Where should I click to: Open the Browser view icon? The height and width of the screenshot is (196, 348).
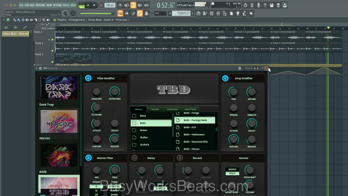coord(225,13)
